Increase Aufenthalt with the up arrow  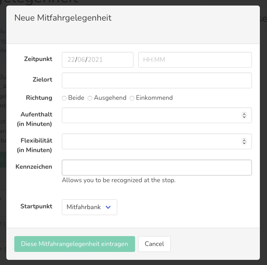244,114
